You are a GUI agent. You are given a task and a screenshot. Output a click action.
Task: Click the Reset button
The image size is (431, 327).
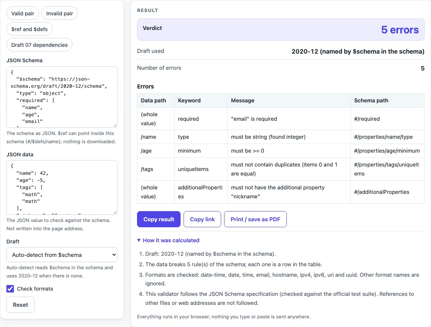[x=20, y=305]
